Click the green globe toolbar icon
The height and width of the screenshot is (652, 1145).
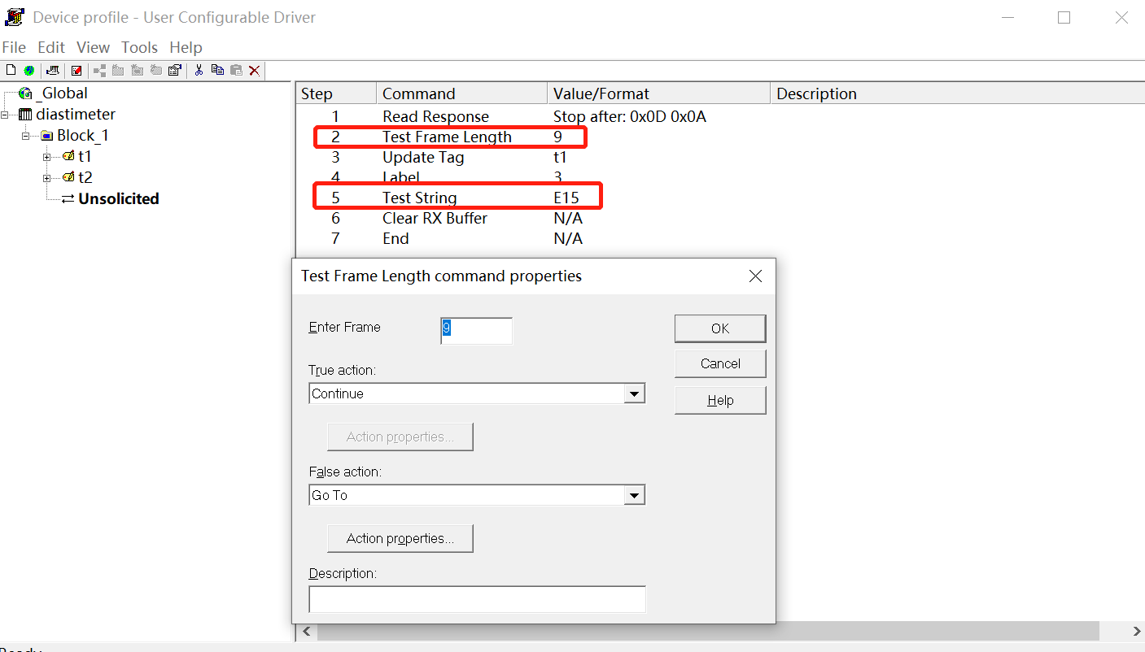coord(29,71)
